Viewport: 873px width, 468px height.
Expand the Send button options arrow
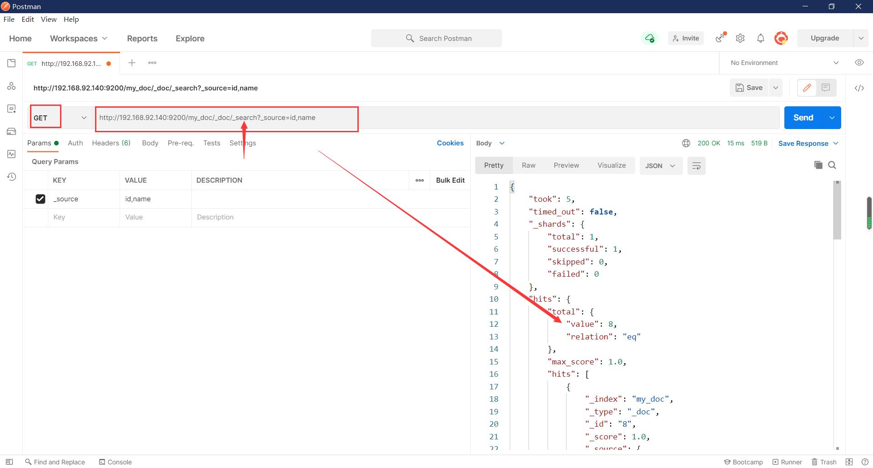coord(832,118)
